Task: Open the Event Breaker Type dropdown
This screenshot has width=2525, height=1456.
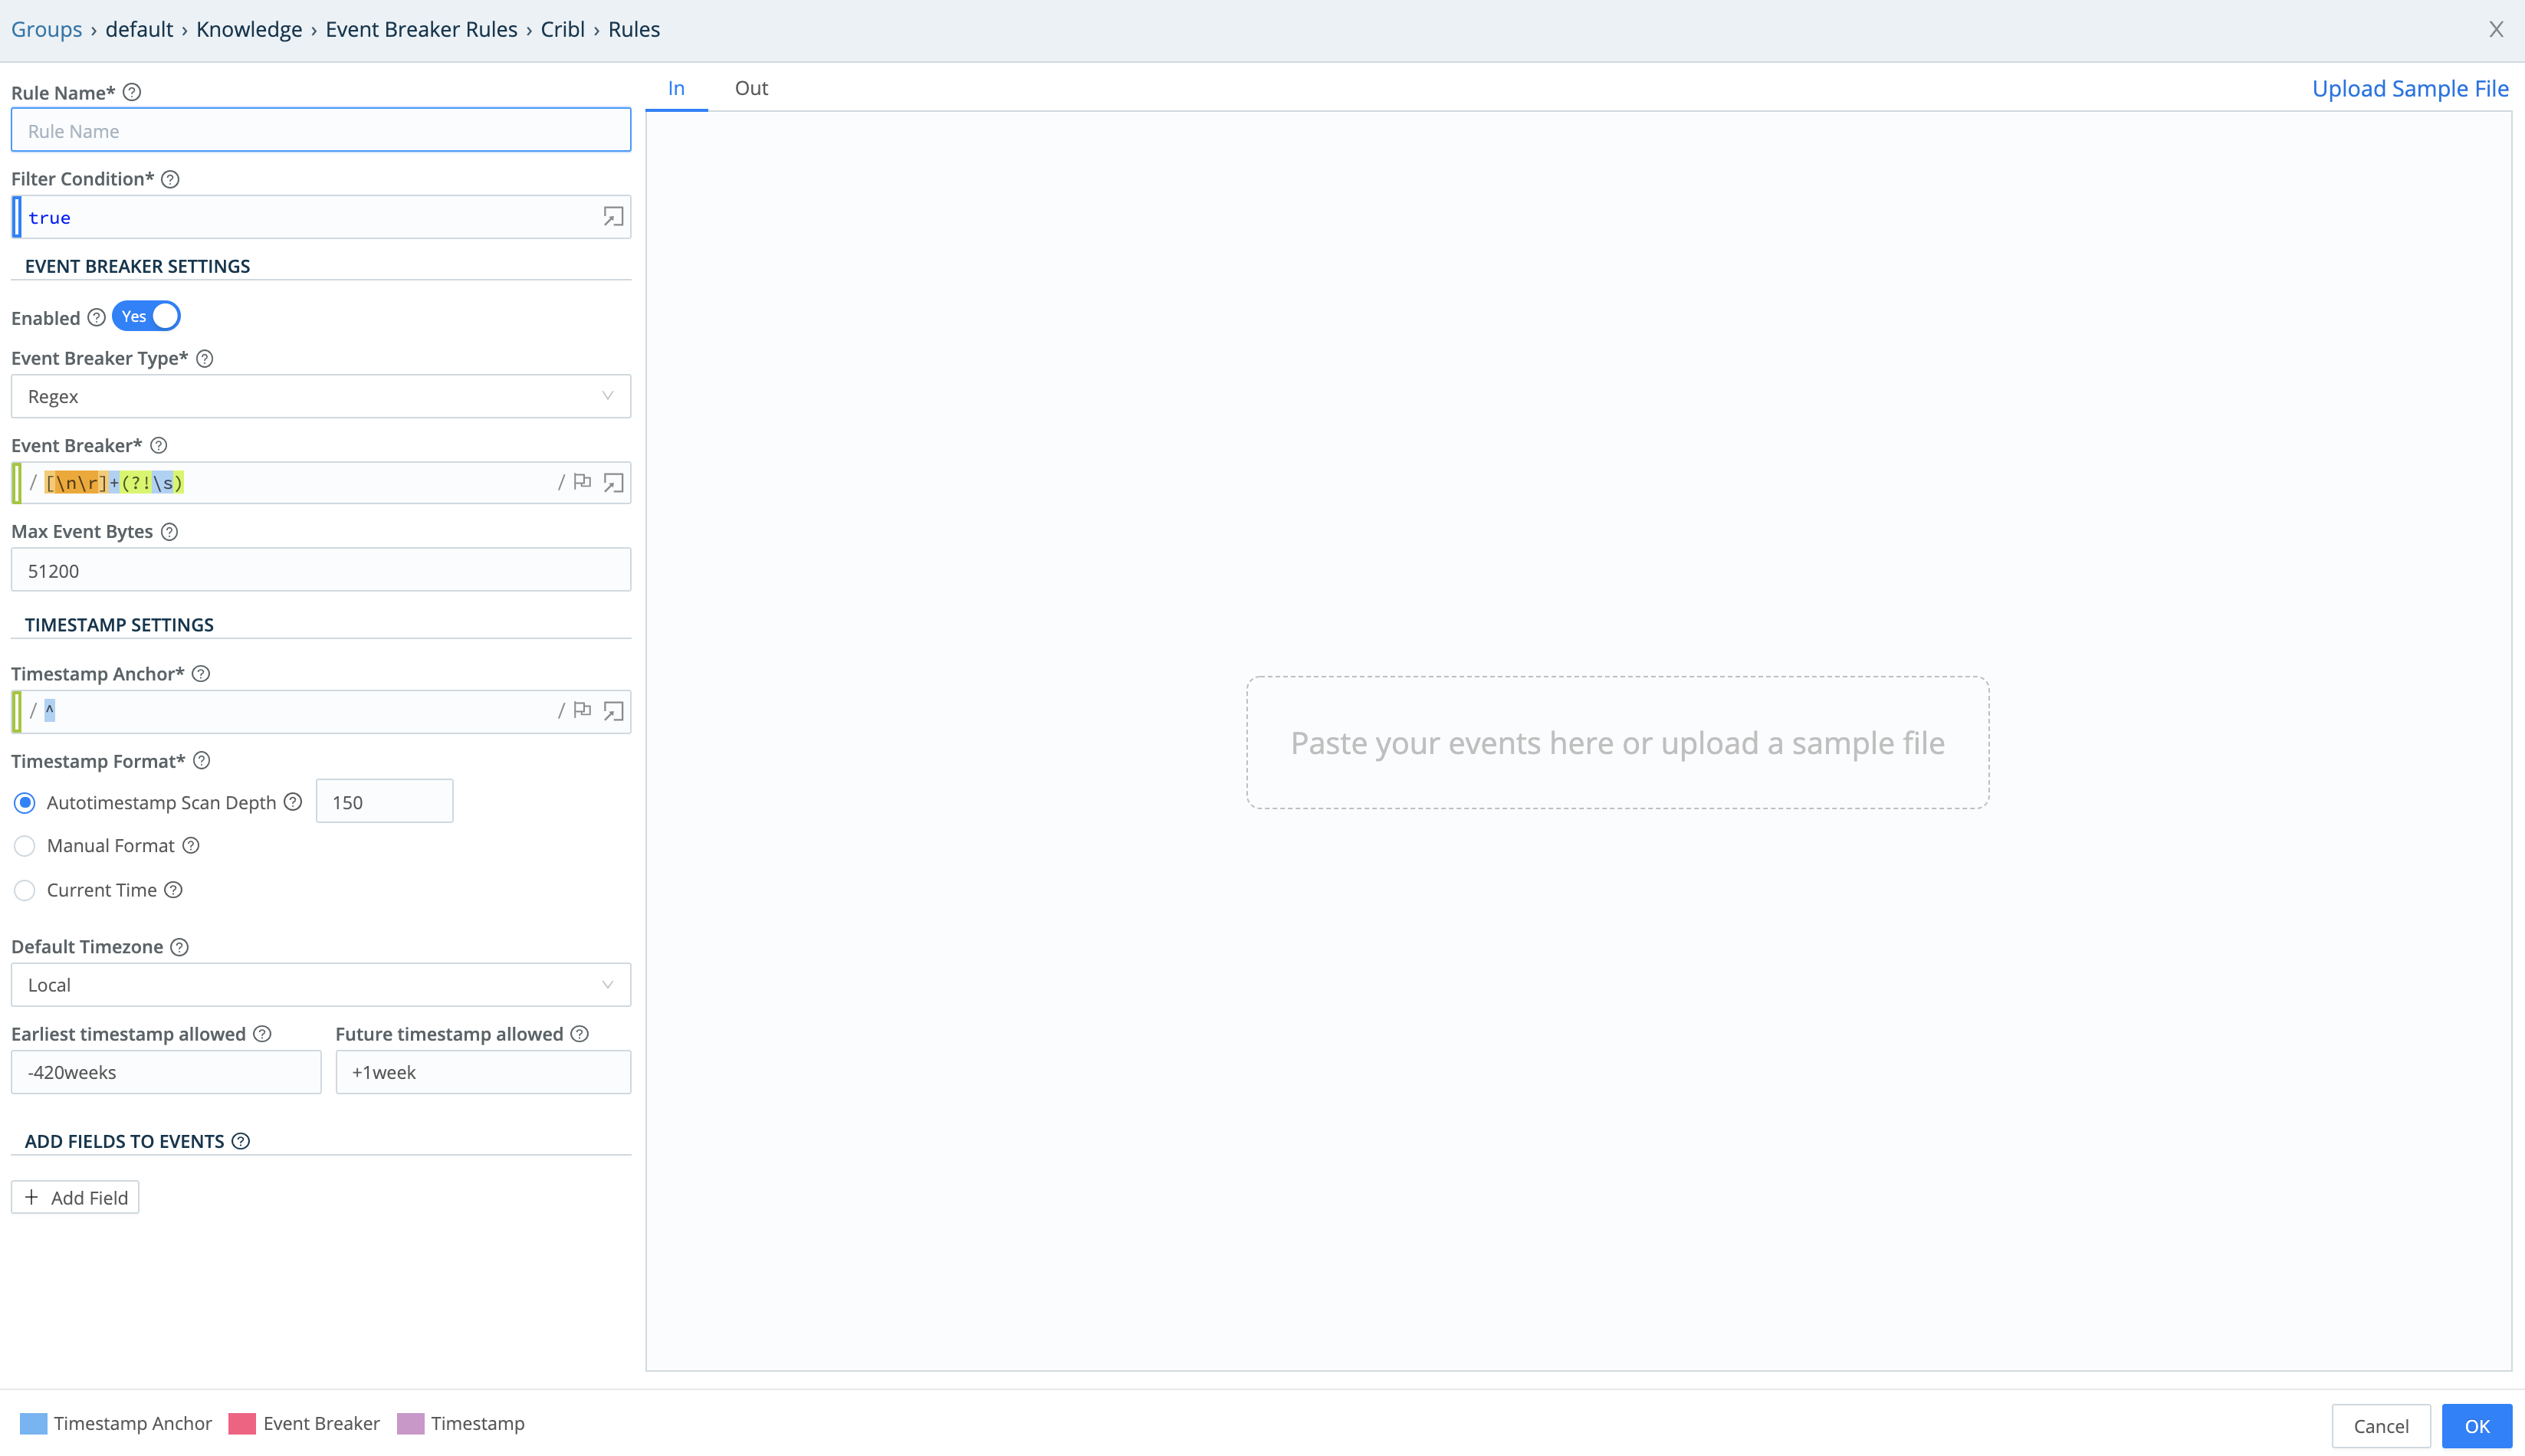Action: (x=321, y=396)
